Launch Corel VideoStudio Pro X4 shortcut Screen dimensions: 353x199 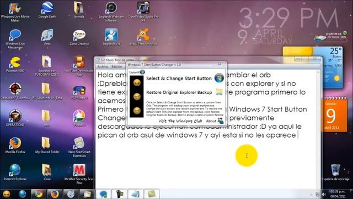click(143, 12)
